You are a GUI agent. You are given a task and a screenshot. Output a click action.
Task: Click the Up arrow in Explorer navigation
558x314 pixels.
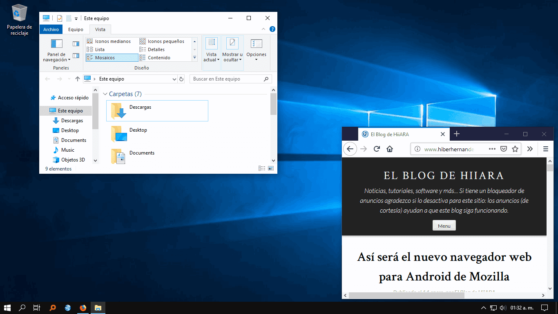pos(78,79)
